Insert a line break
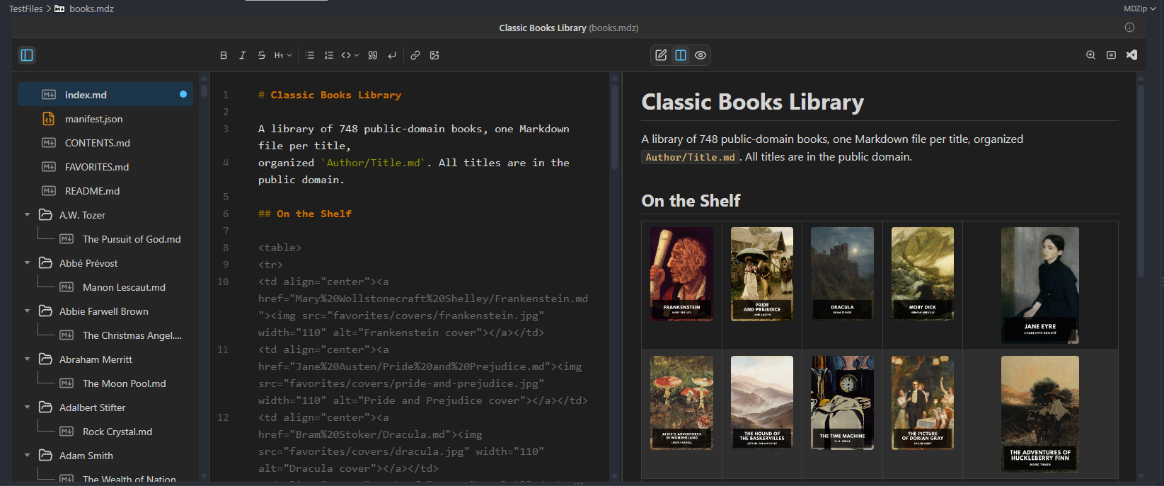Image resolution: width=1164 pixels, height=486 pixels. tap(392, 55)
